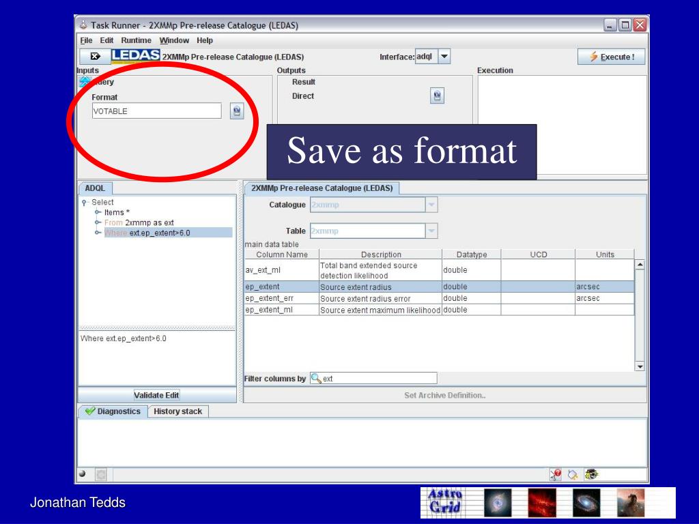Select the Where ext.ep_extent>6.0 tree item
This screenshot has height=524, width=699.
(168, 233)
